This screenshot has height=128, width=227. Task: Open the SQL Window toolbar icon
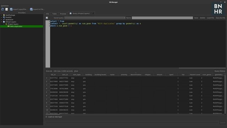pos(6,9)
